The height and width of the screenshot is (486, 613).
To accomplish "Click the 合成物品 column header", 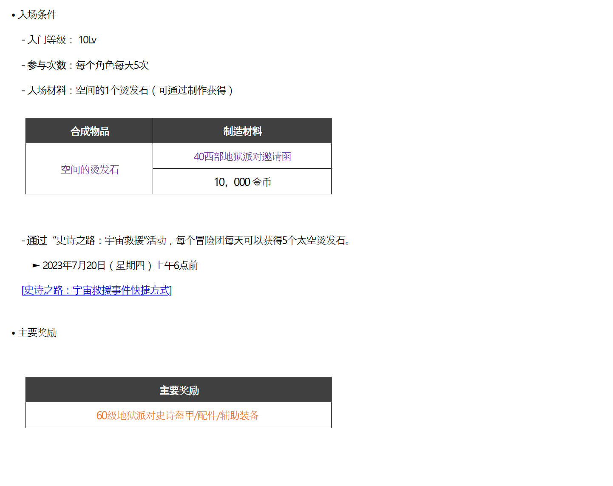I will pyautogui.click(x=89, y=131).
